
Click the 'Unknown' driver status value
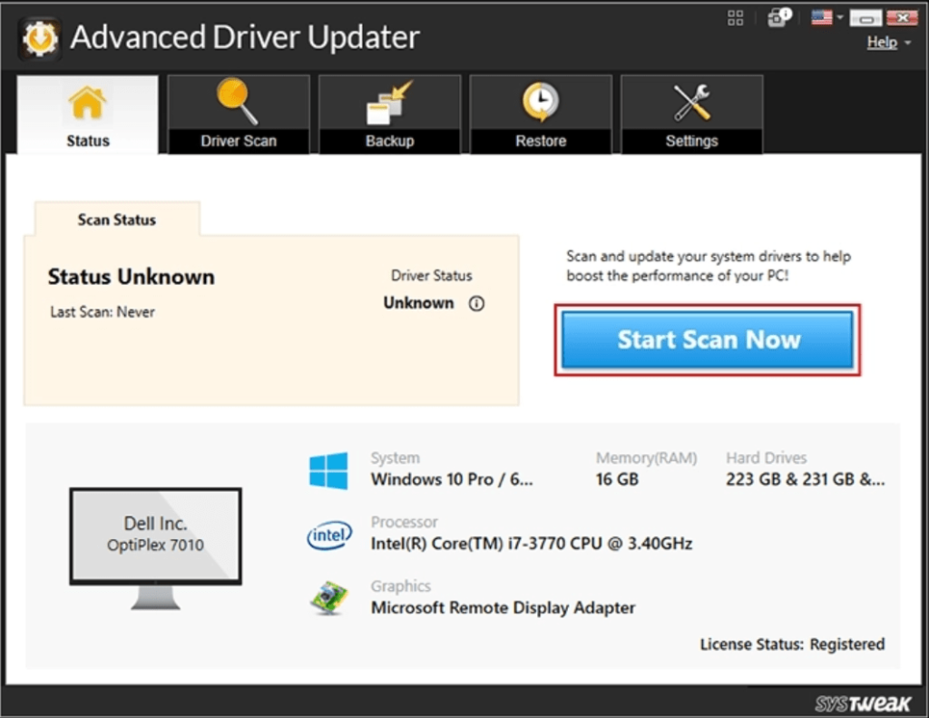(x=419, y=303)
